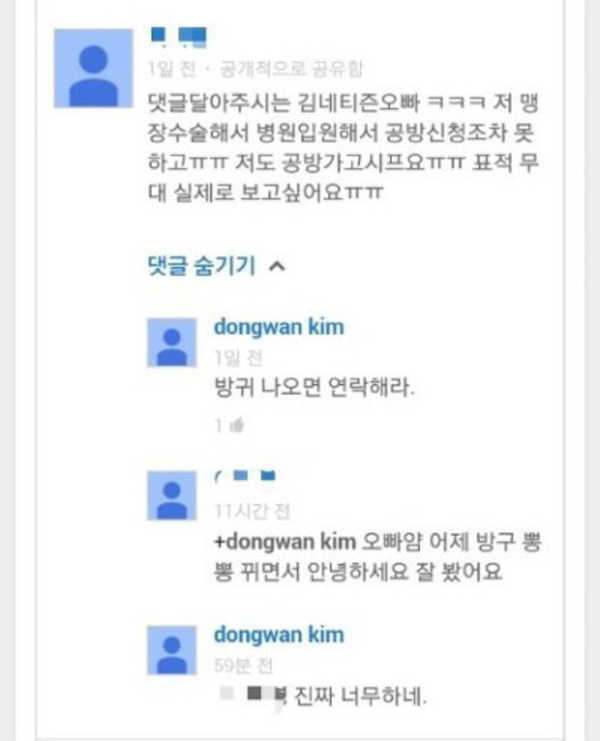Open dongwan kim name on the 59분 전 reply
The image size is (600, 741).
coord(278,635)
